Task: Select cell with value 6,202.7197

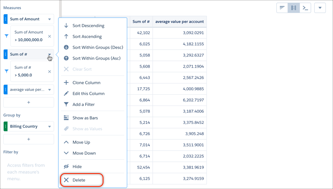Action: tap(180, 100)
